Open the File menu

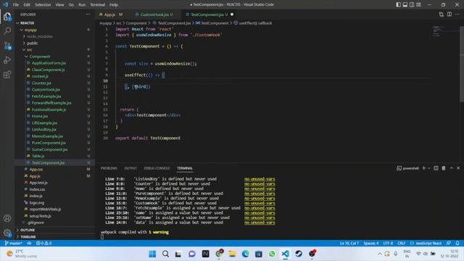(x=16, y=5)
